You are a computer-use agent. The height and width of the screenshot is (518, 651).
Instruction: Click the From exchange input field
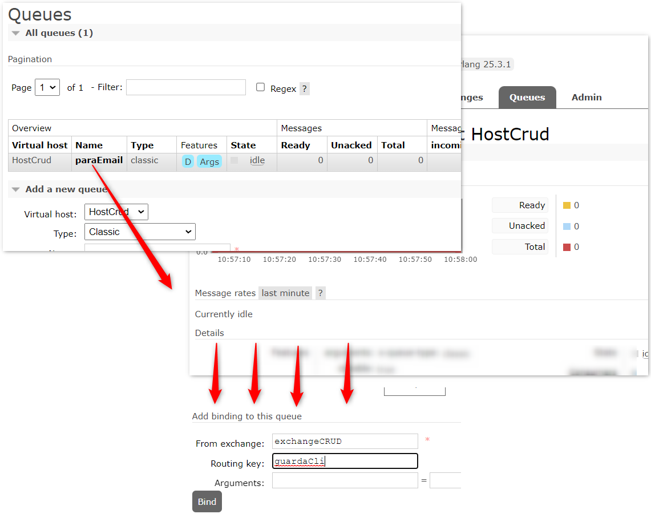pyautogui.click(x=345, y=442)
